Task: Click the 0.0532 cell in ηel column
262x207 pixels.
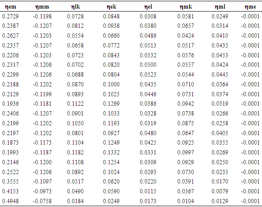Action: 148,55
